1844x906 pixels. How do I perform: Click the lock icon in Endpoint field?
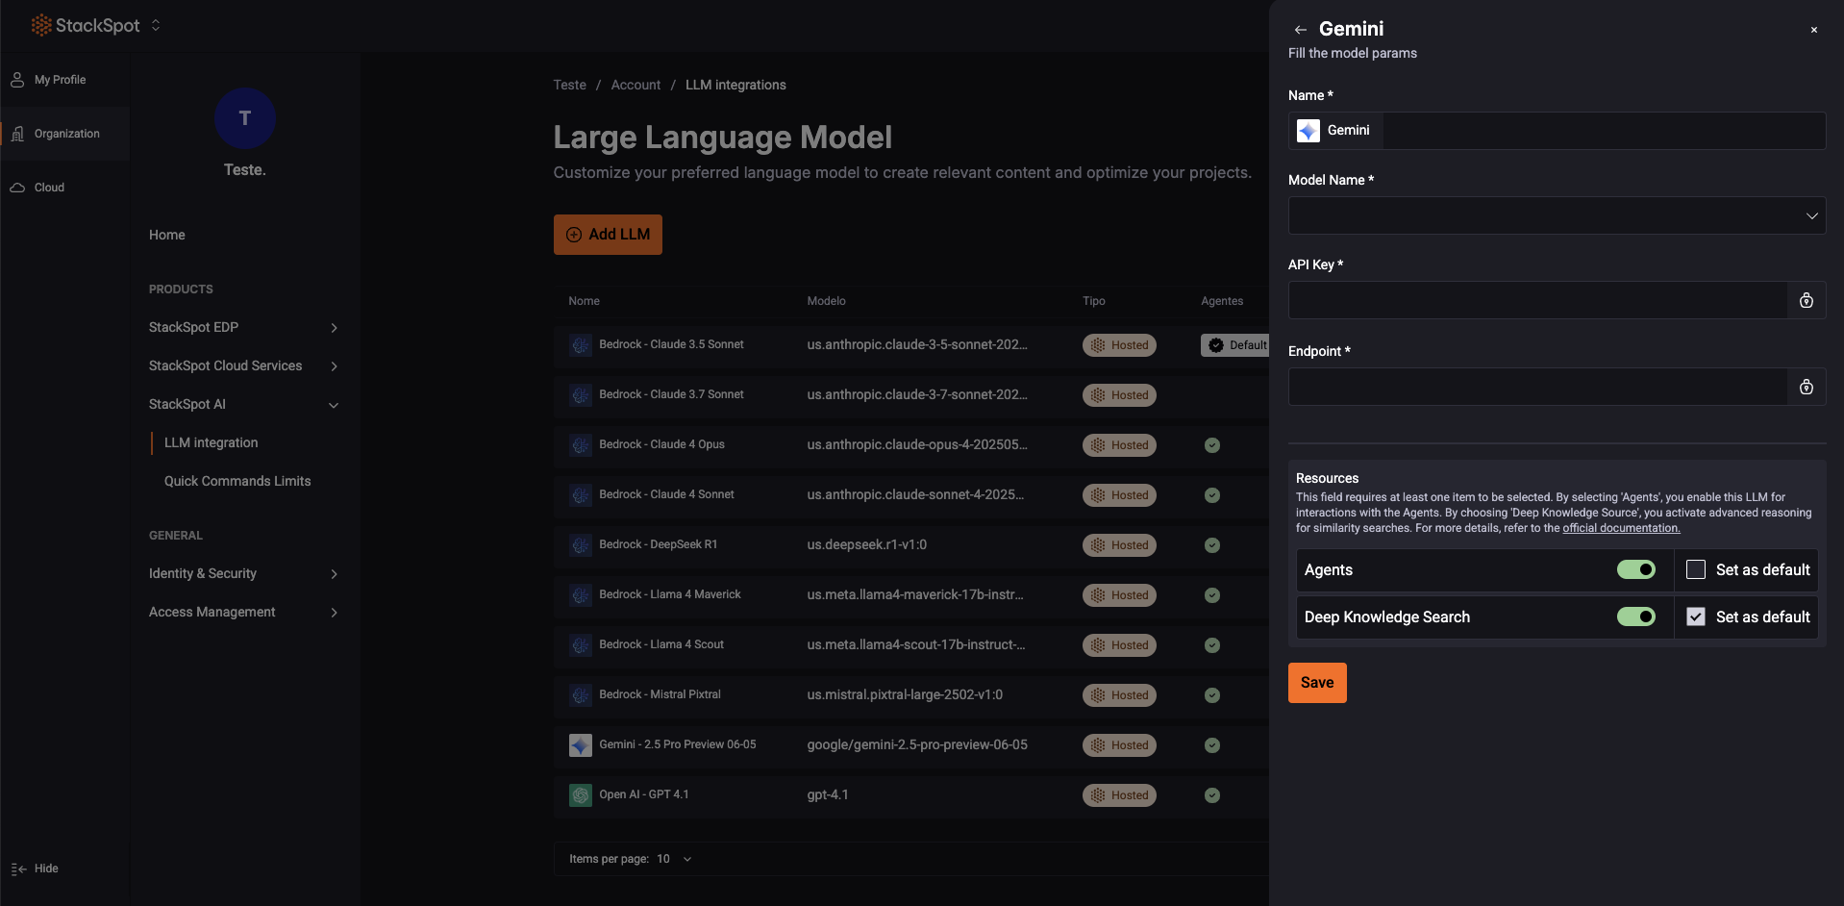click(1806, 387)
